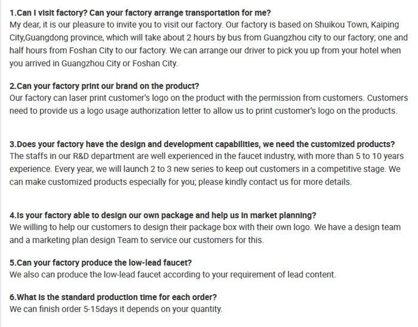Click the line mentioning bus from Guangzhou city
The image size is (418, 327).
[x=208, y=38]
